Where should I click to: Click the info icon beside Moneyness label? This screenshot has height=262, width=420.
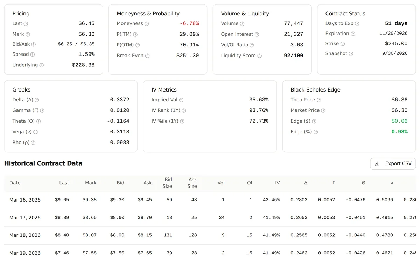click(147, 24)
